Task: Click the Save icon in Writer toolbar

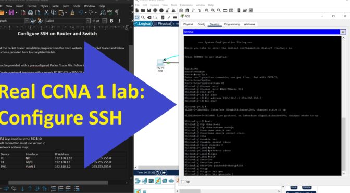Action: [11, 12]
